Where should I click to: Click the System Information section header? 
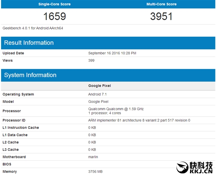pos(30,75)
